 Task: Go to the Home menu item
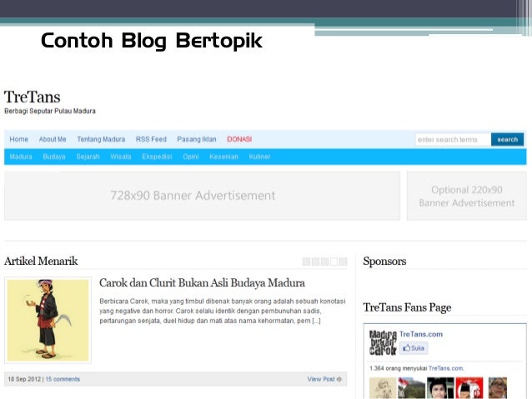click(x=18, y=139)
